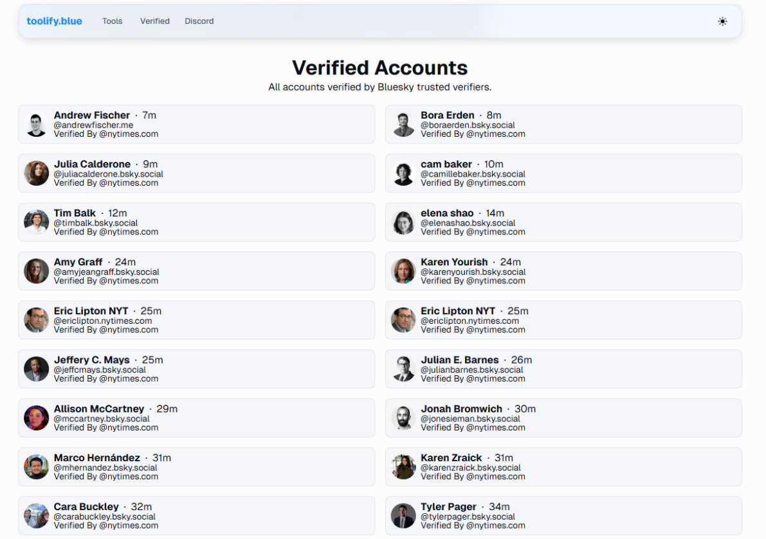Viewport: 766px width, 539px height.
Task: Click Tim Balk's profile picture
Action: click(36, 222)
